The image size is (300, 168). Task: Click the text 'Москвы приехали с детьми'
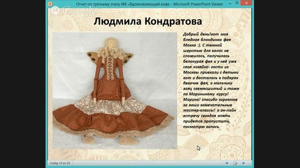coord(211,72)
